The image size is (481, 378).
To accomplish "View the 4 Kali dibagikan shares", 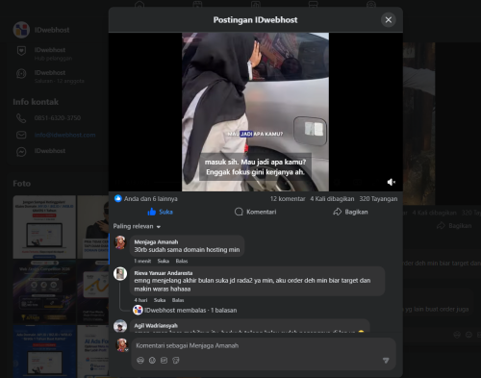I will (x=332, y=199).
